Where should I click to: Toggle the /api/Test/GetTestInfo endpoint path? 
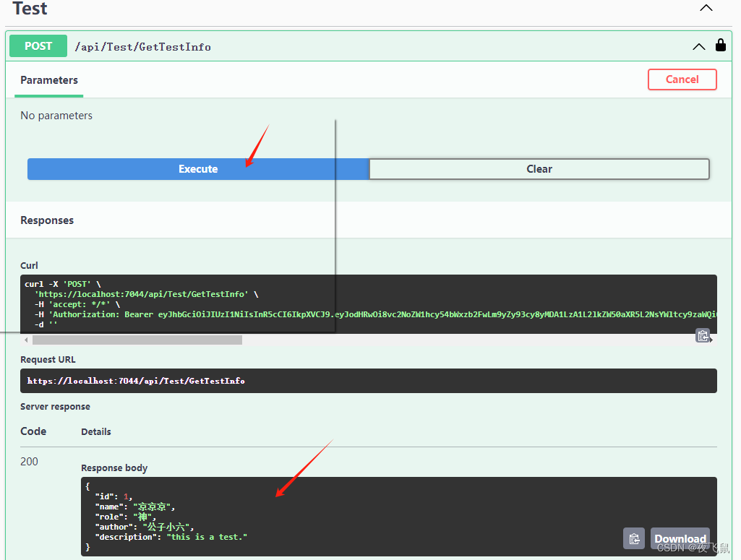tap(143, 47)
